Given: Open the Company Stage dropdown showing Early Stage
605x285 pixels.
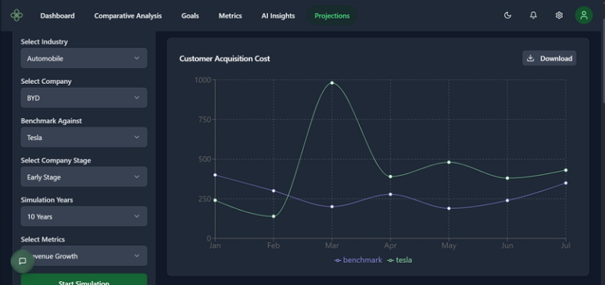Looking at the screenshot, I should coord(84,177).
